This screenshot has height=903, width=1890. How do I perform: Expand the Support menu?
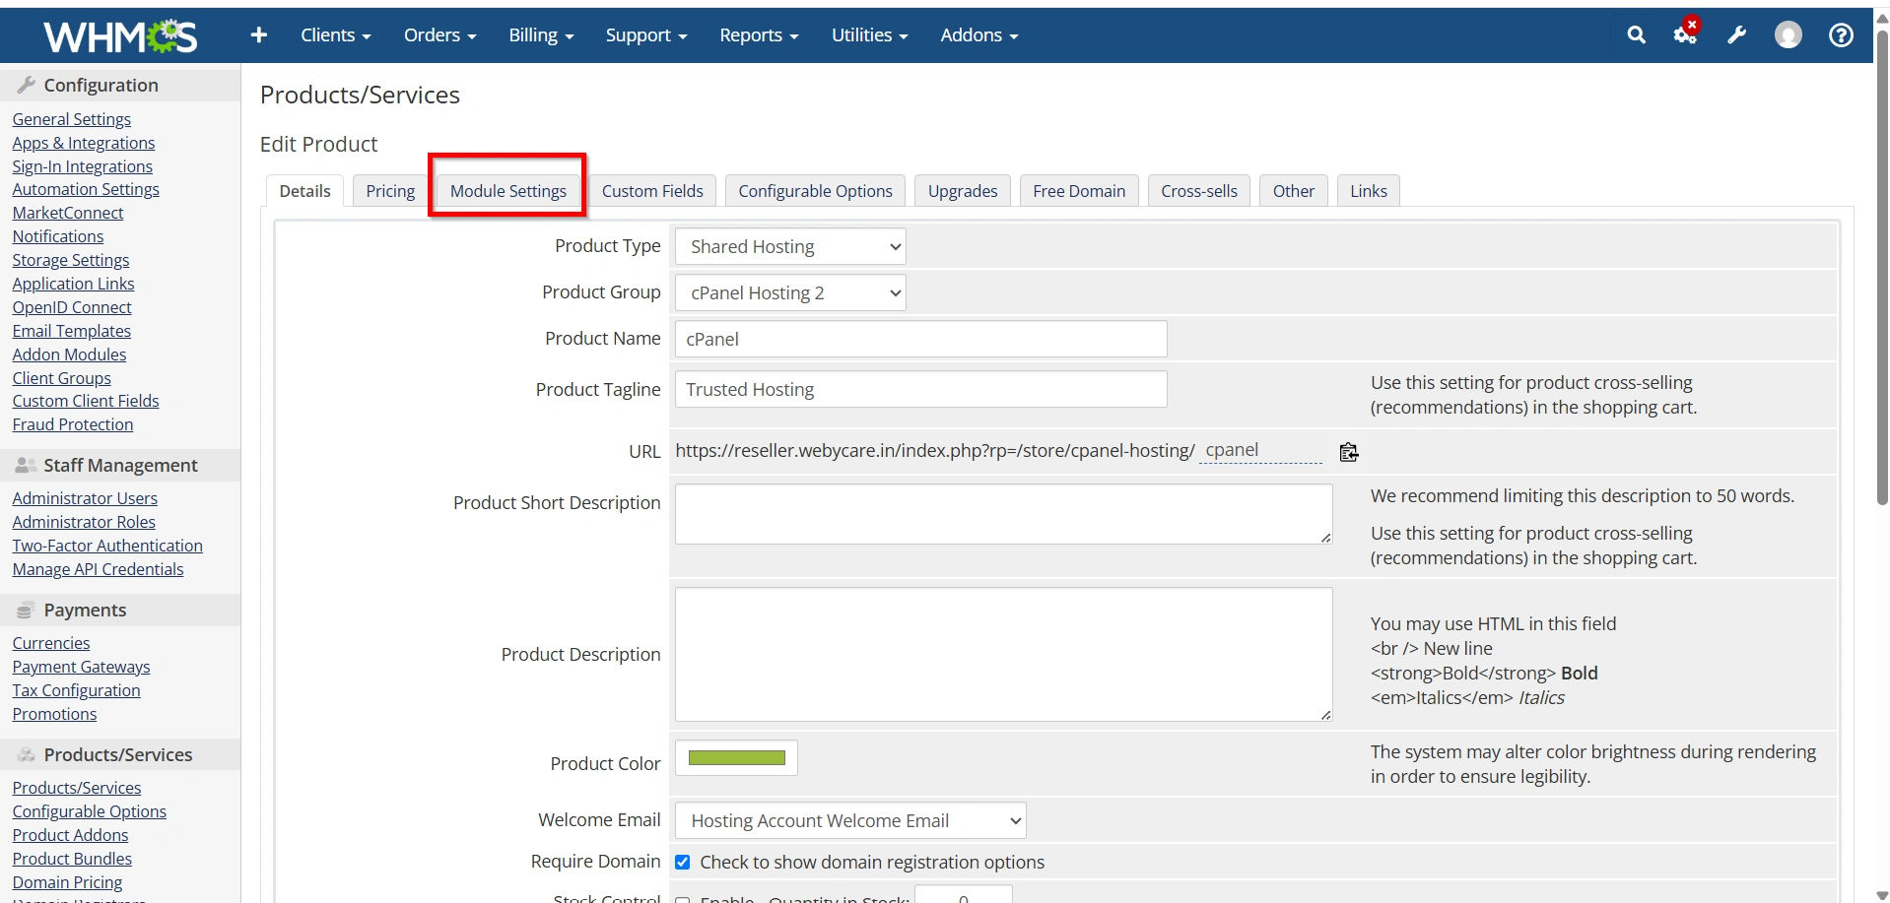pos(646,35)
